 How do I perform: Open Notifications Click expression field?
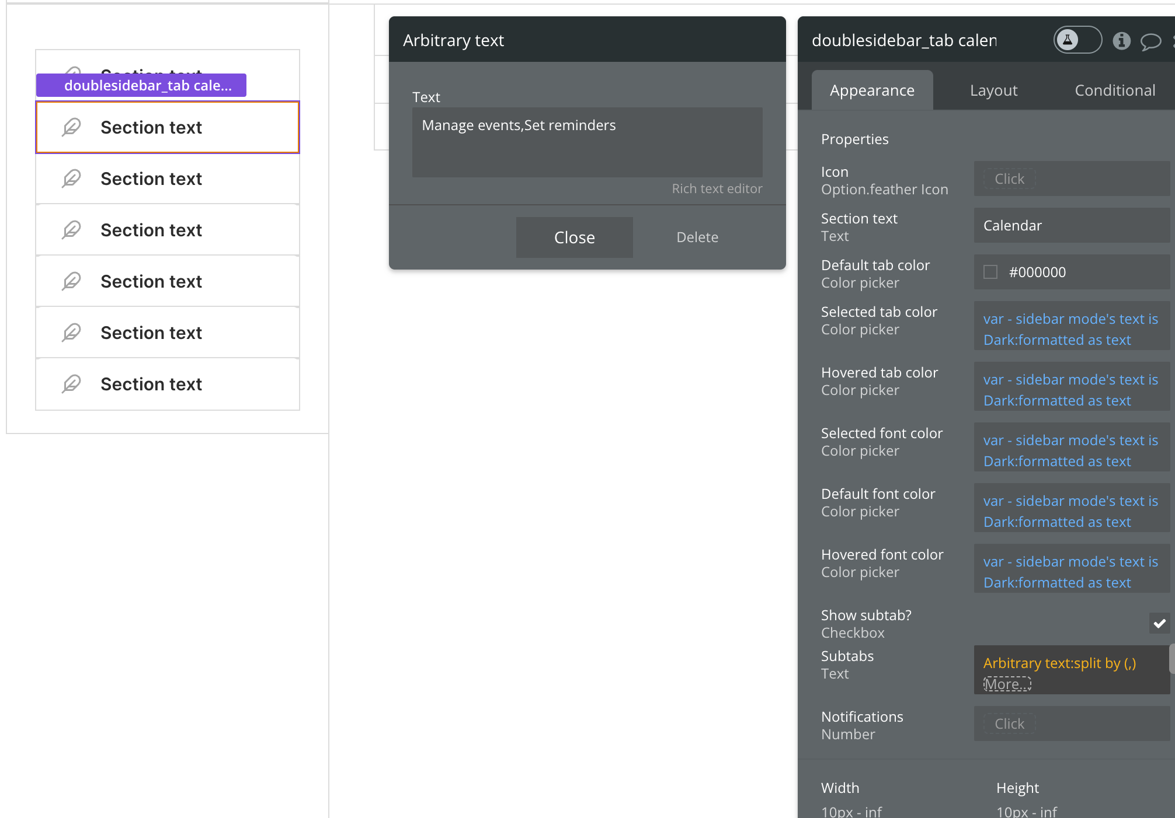(1009, 723)
